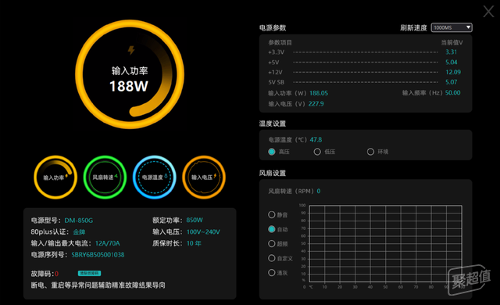Set fan mode to 静音
Viewport: 500px width, 305px height.
(x=272, y=215)
